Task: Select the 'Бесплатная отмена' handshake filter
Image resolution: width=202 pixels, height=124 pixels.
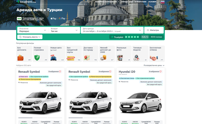Action: click(x=157, y=53)
